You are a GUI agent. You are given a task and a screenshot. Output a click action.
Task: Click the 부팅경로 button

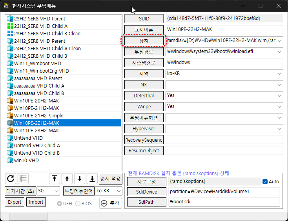pyautogui.click(x=144, y=52)
